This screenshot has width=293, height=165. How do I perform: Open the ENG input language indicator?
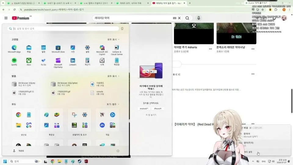(263, 161)
